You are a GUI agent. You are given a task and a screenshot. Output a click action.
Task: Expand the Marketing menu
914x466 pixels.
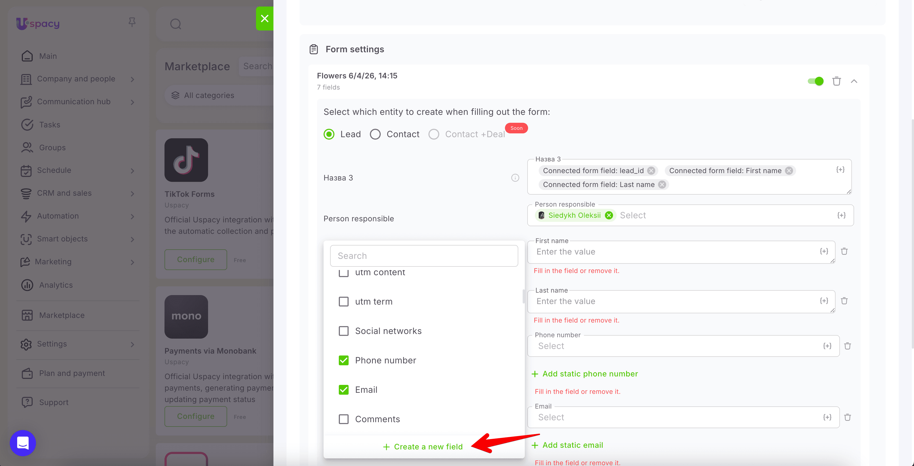click(132, 262)
